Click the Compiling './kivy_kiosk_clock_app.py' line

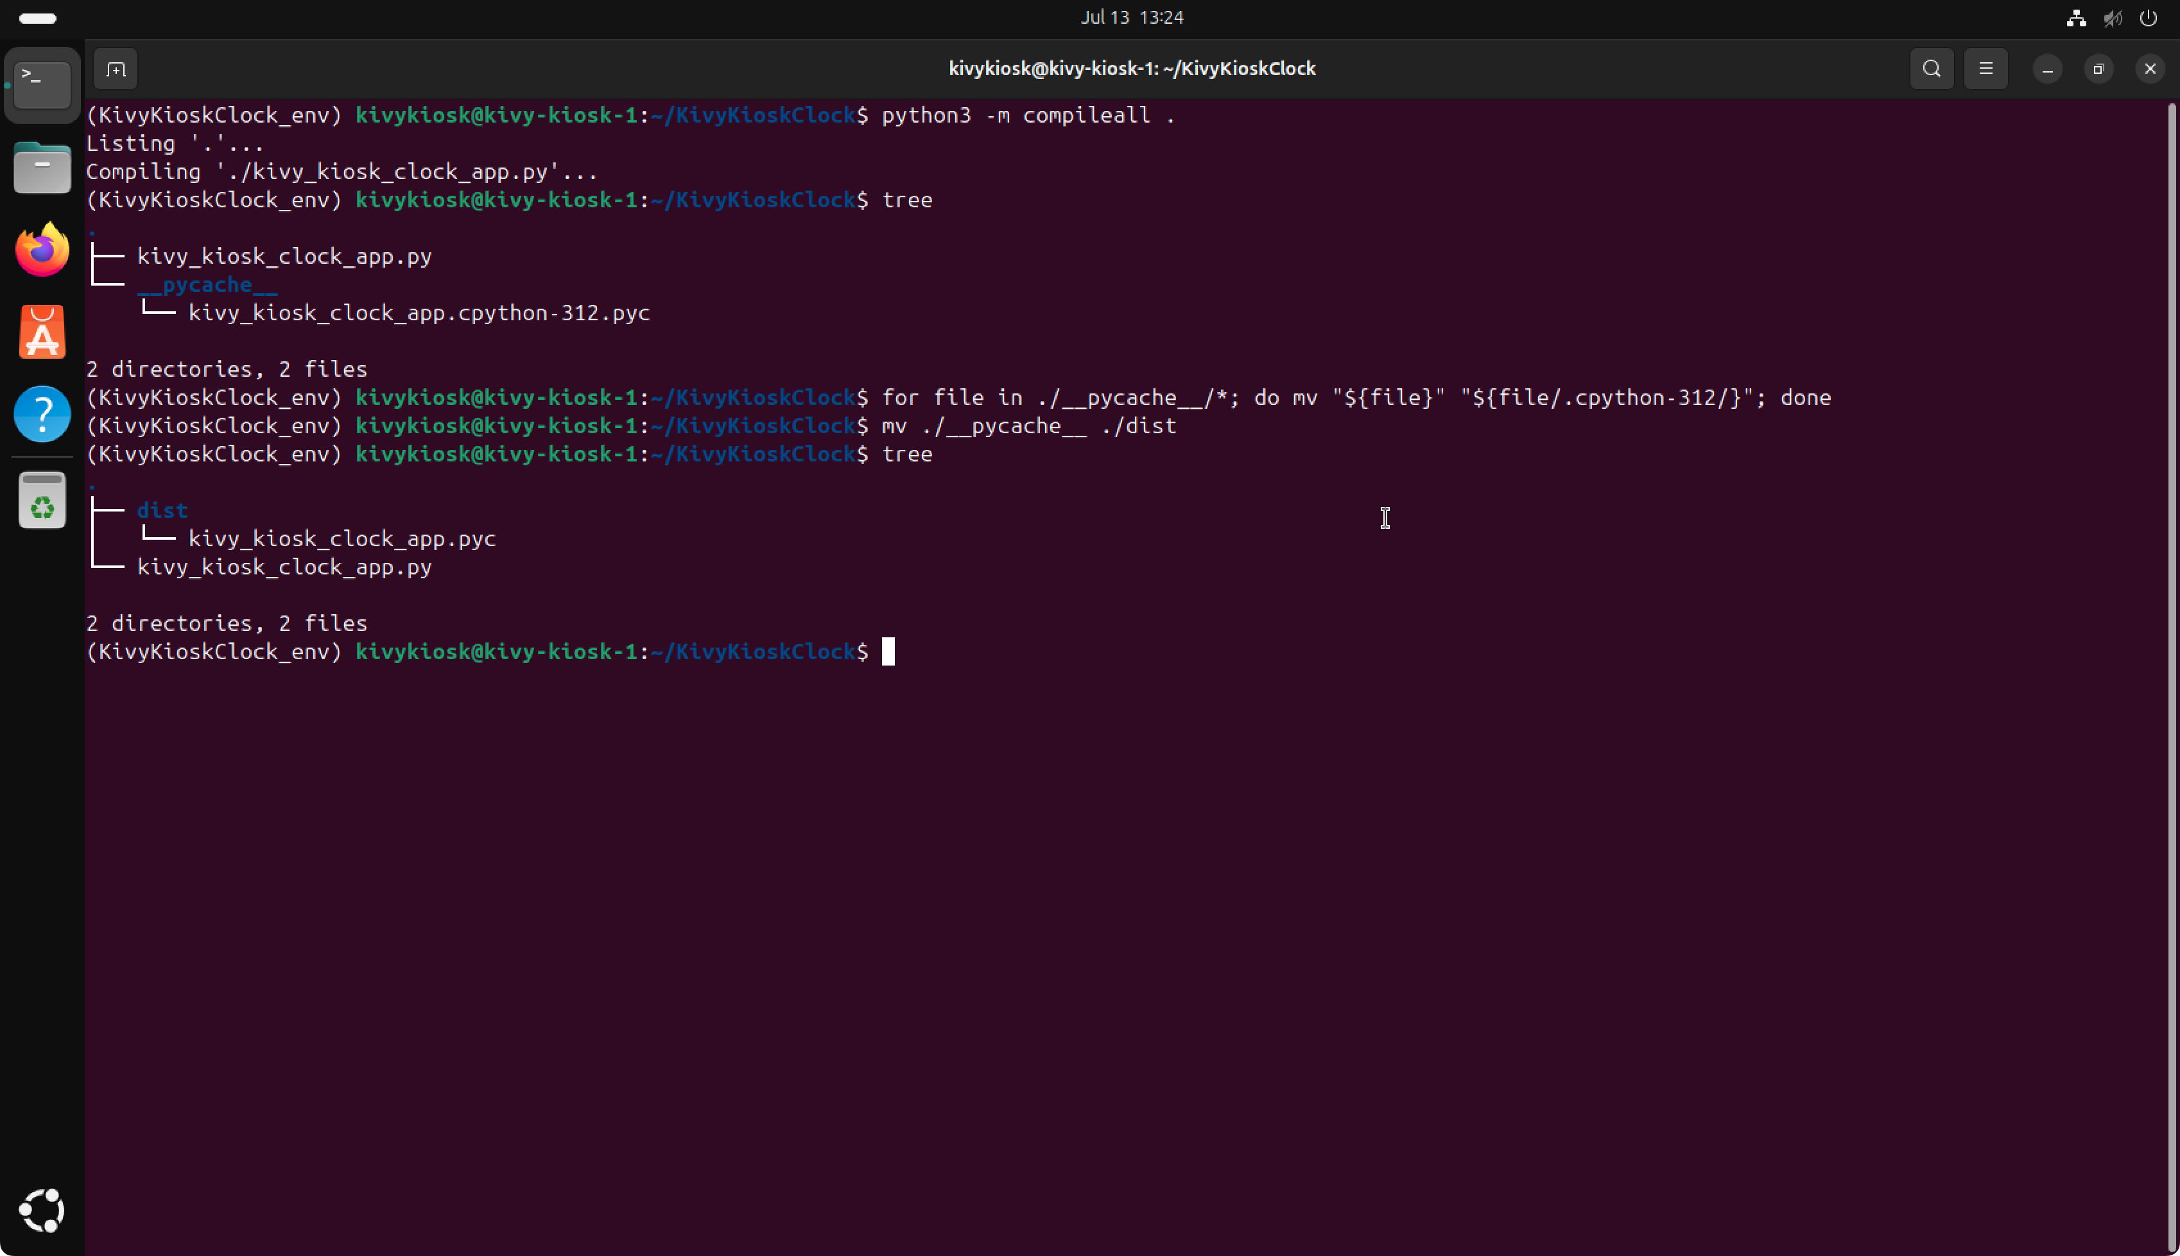coord(342,171)
